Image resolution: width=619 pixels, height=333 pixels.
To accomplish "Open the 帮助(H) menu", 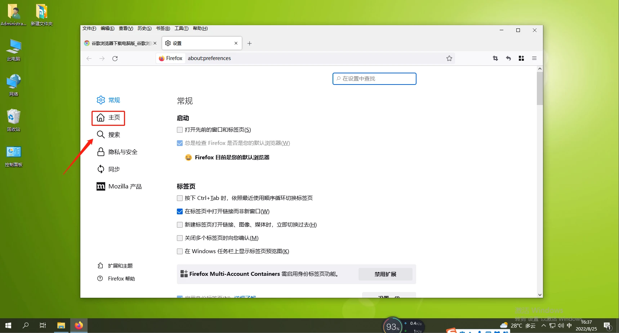I will (200, 28).
